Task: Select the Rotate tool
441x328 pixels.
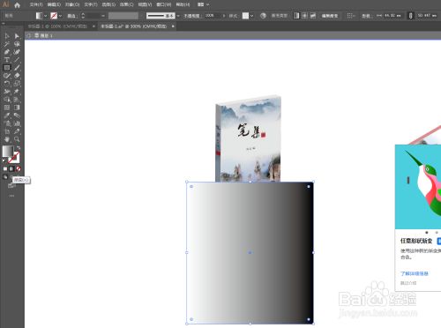Action: [7, 84]
